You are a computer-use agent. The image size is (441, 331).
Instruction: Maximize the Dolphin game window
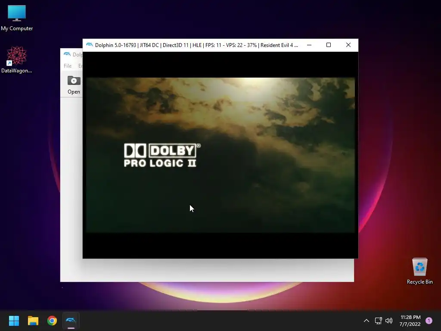tap(329, 45)
